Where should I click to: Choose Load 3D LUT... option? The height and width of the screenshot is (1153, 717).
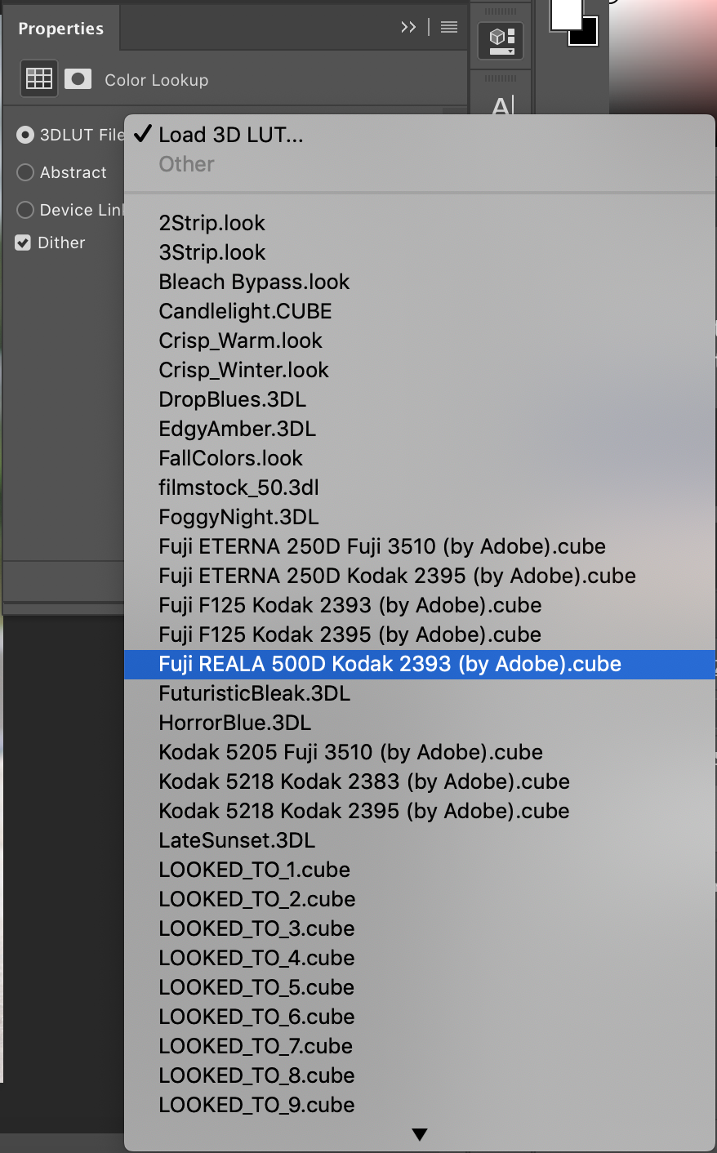230,135
